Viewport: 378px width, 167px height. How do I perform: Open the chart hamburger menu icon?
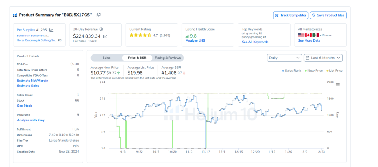pos(337,85)
